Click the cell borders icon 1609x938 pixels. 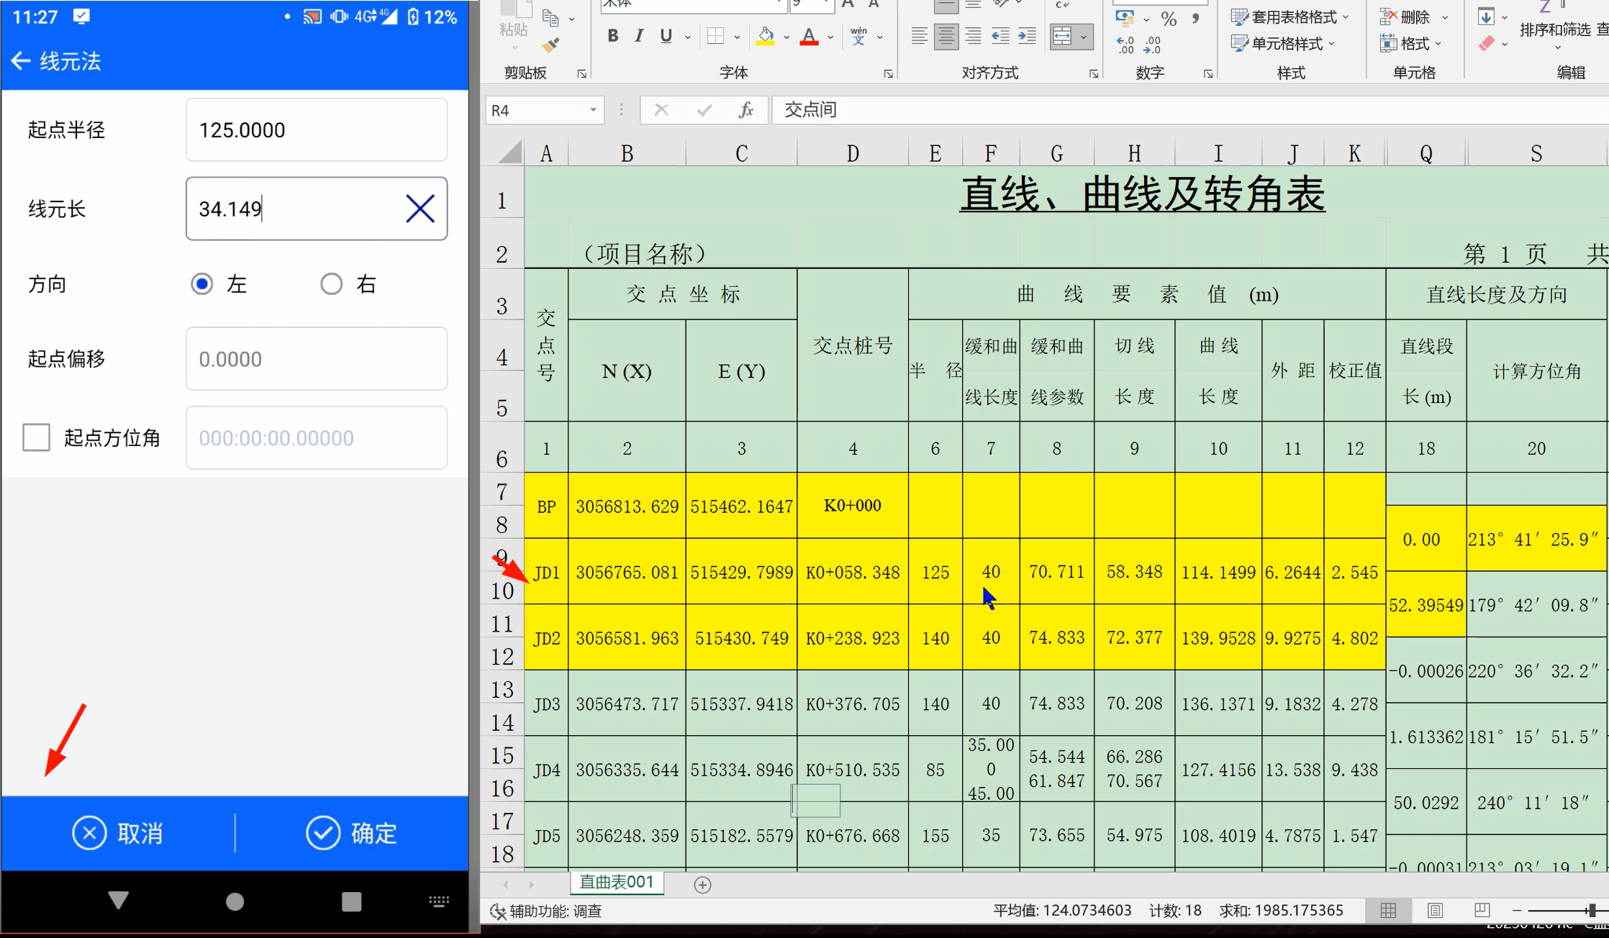715,36
